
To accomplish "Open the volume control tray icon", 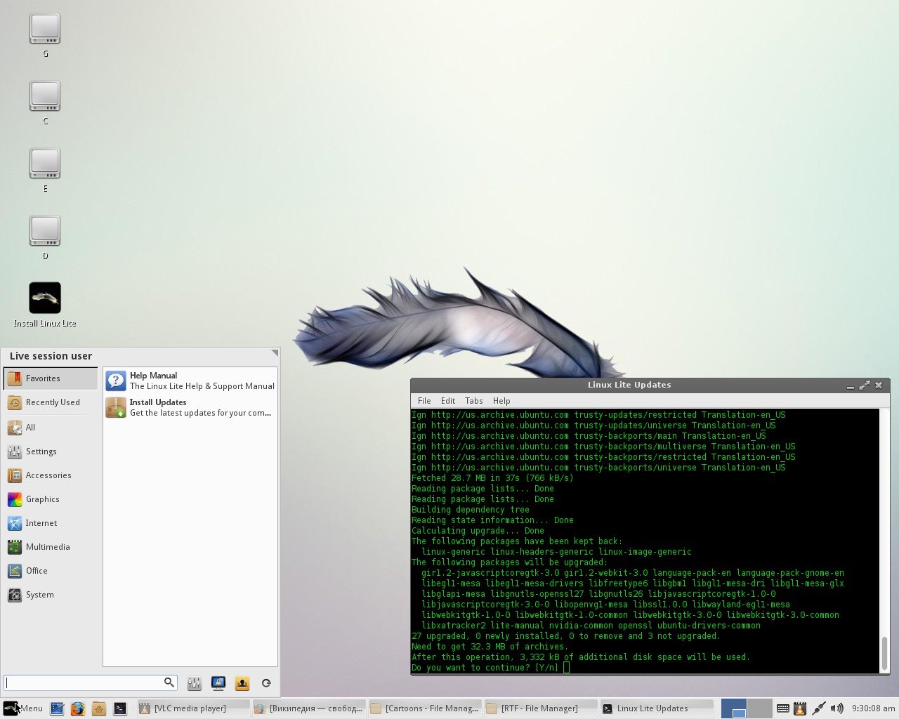I will (836, 708).
